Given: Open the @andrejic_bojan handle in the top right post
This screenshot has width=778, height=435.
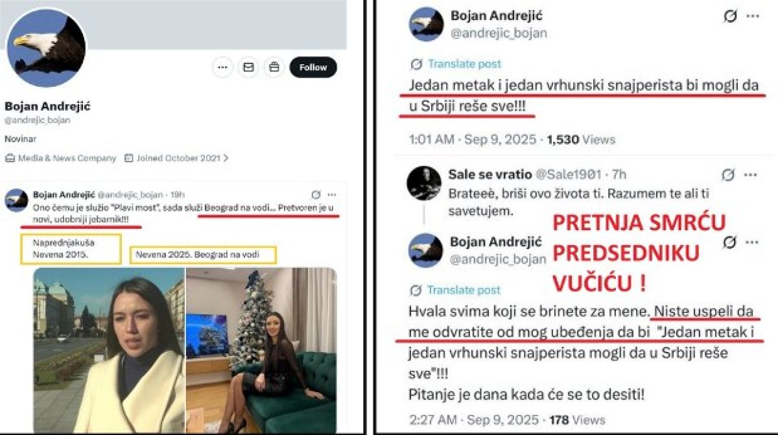Looking at the screenshot, I should click(498, 32).
